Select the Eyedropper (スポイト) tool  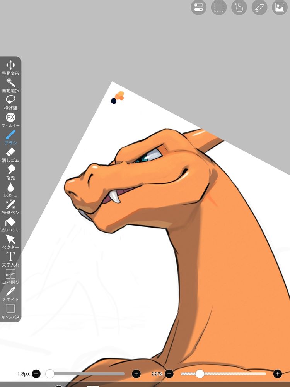click(x=10, y=294)
